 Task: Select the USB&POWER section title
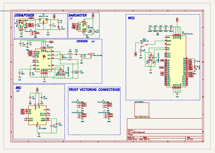pos(25,15)
